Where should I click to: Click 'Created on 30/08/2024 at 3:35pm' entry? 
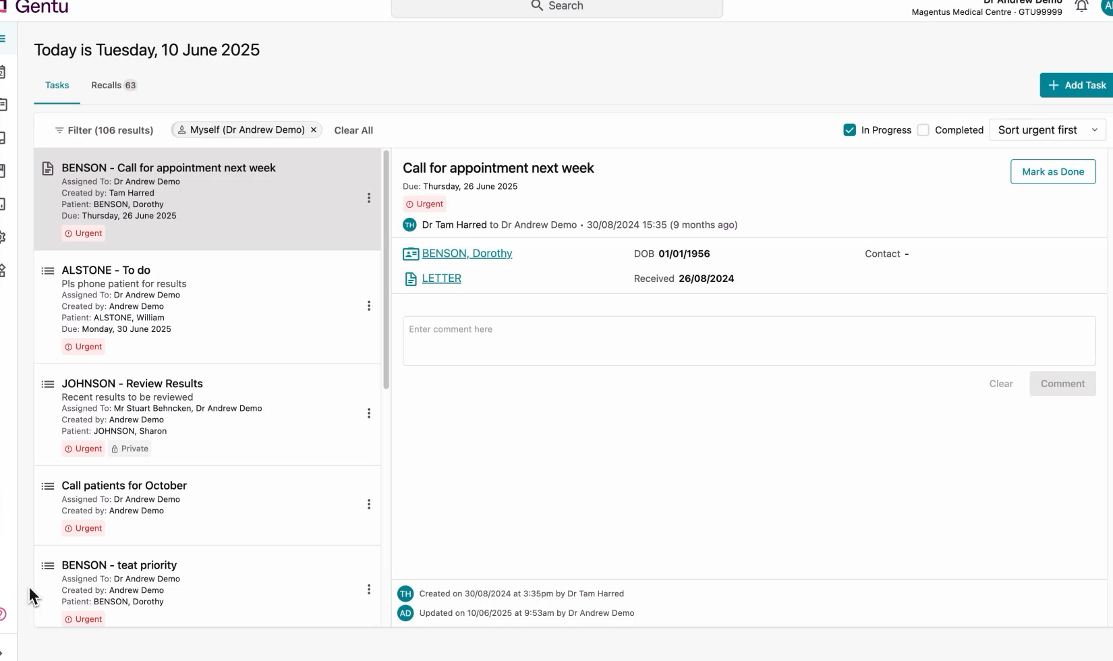(521, 594)
